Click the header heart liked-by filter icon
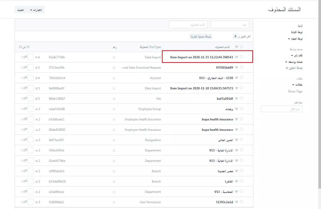The width and height of the screenshot is (321, 209). click(x=236, y=47)
